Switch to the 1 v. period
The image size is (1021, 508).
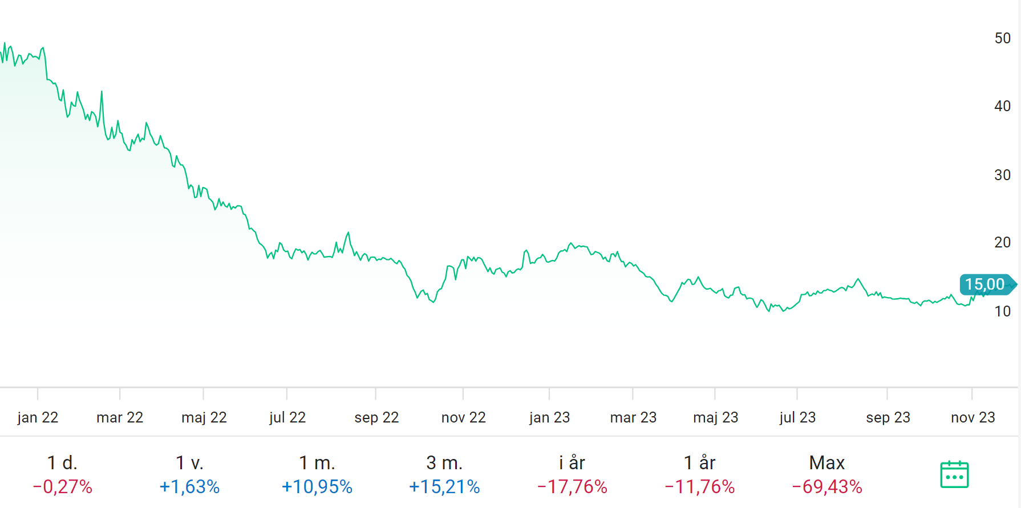click(x=189, y=474)
